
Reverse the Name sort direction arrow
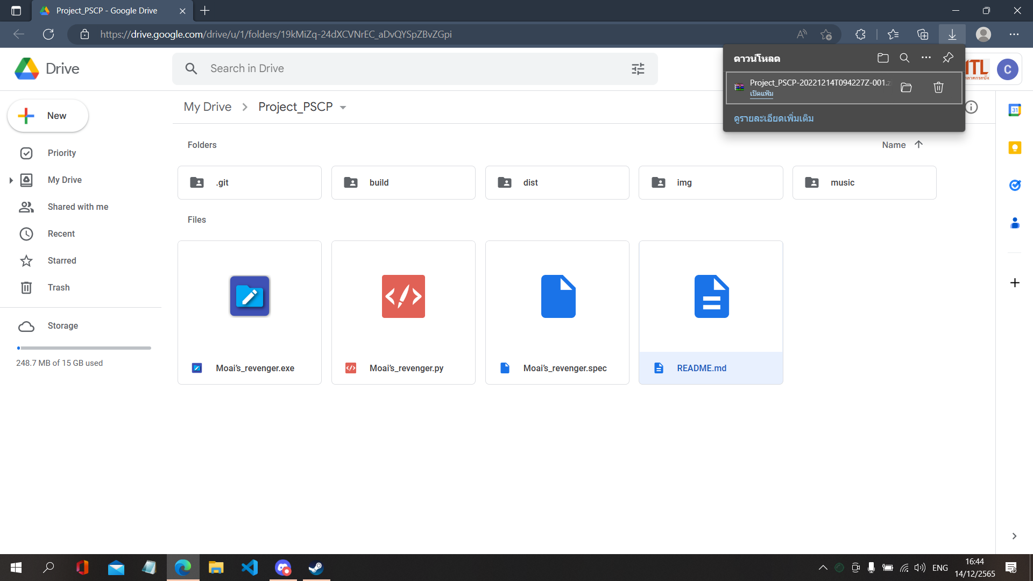coord(918,144)
